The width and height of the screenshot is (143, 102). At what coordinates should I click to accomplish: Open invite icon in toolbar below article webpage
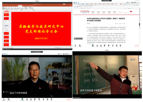(97, 46)
